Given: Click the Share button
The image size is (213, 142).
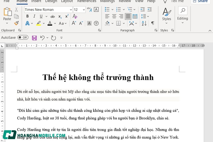Looking at the screenshot, I should coord(200,1).
